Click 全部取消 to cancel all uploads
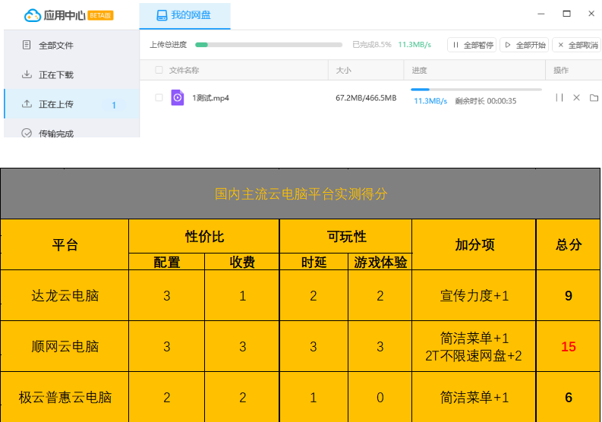The width and height of the screenshot is (602, 422). coord(577,46)
